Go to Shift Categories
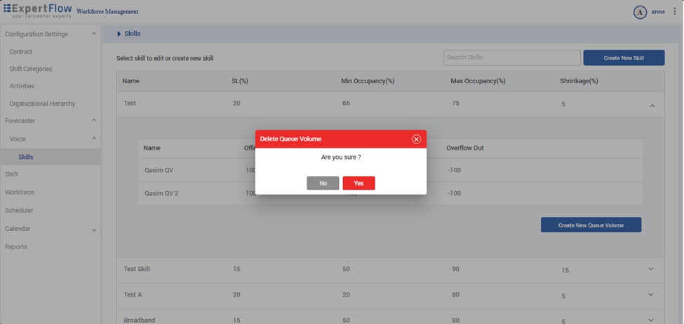The image size is (684, 324). coord(31,69)
